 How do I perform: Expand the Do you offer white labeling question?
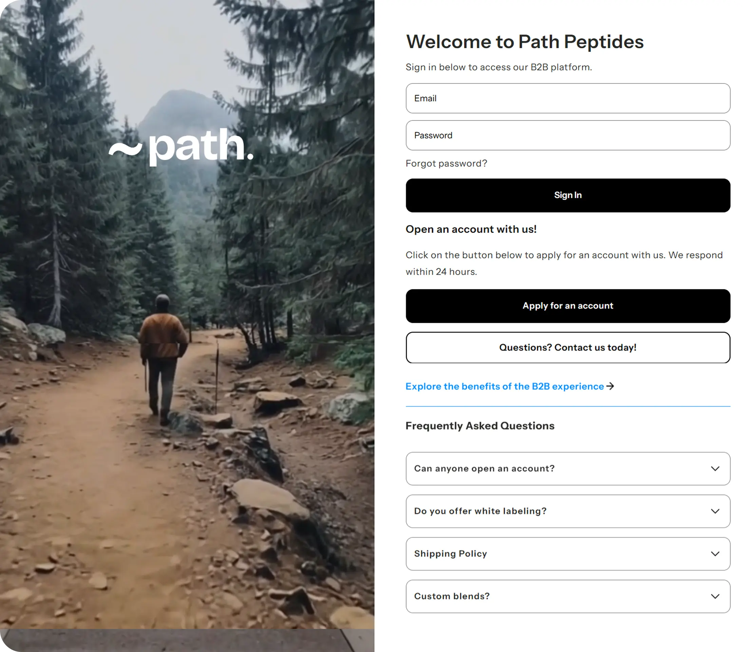(x=568, y=511)
